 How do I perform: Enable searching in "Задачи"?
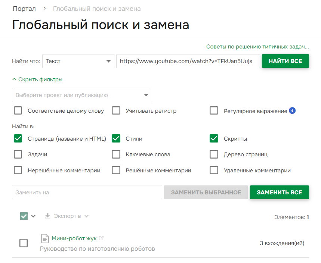point(18,154)
